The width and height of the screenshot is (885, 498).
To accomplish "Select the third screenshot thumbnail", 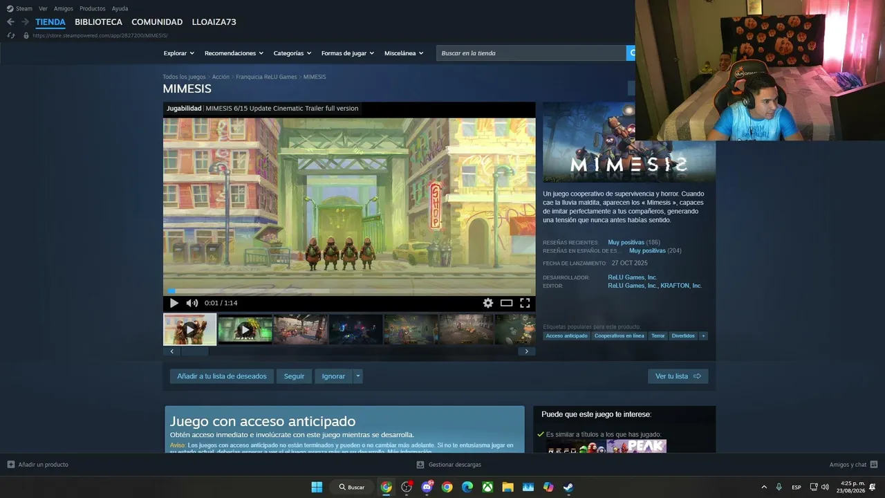I will point(300,329).
